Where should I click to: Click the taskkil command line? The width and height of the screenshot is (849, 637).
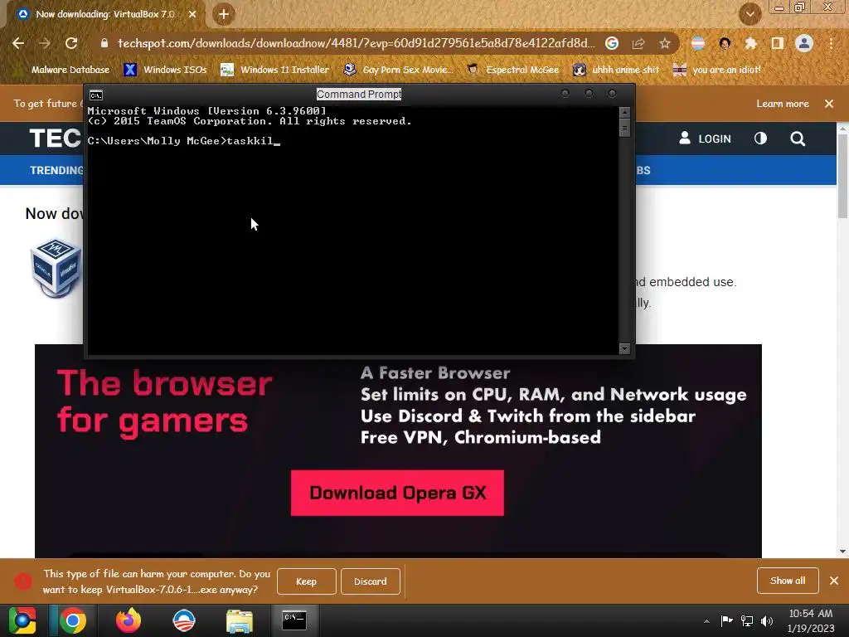coord(183,141)
